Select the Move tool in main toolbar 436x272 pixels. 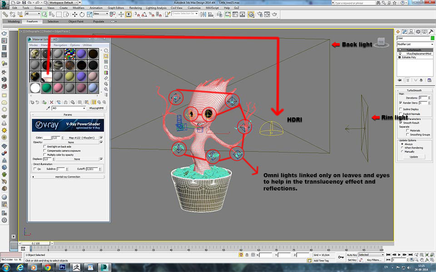pyautogui.click(x=75, y=14)
